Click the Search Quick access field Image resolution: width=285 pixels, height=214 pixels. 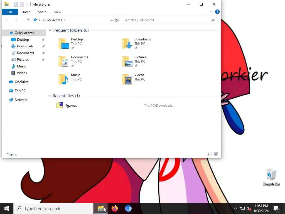(169, 20)
